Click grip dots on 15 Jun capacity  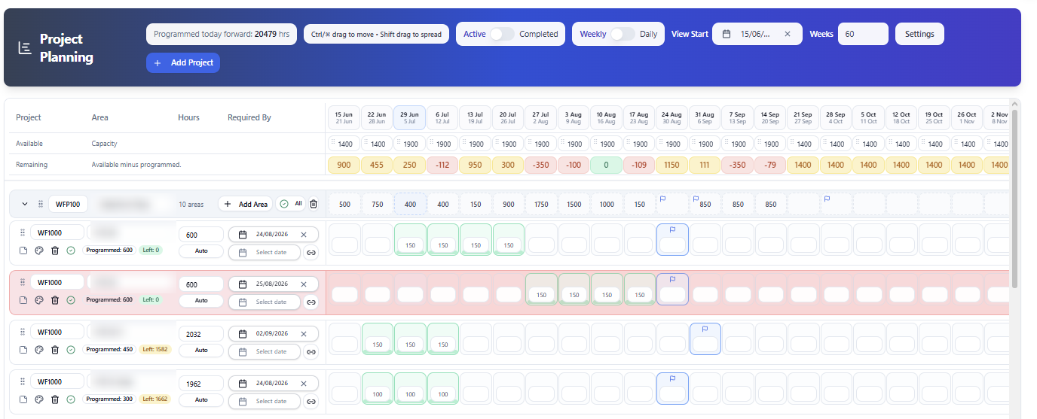click(334, 143)
